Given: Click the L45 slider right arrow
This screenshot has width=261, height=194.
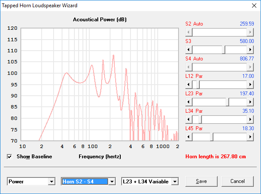Looking at the screenshot, I should pyautogui.click(x=250, y=137).
